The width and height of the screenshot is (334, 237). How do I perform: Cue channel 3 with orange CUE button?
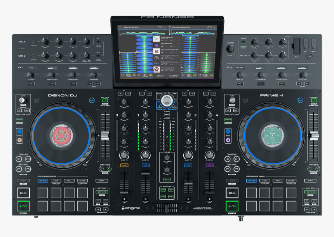(124, 165)
